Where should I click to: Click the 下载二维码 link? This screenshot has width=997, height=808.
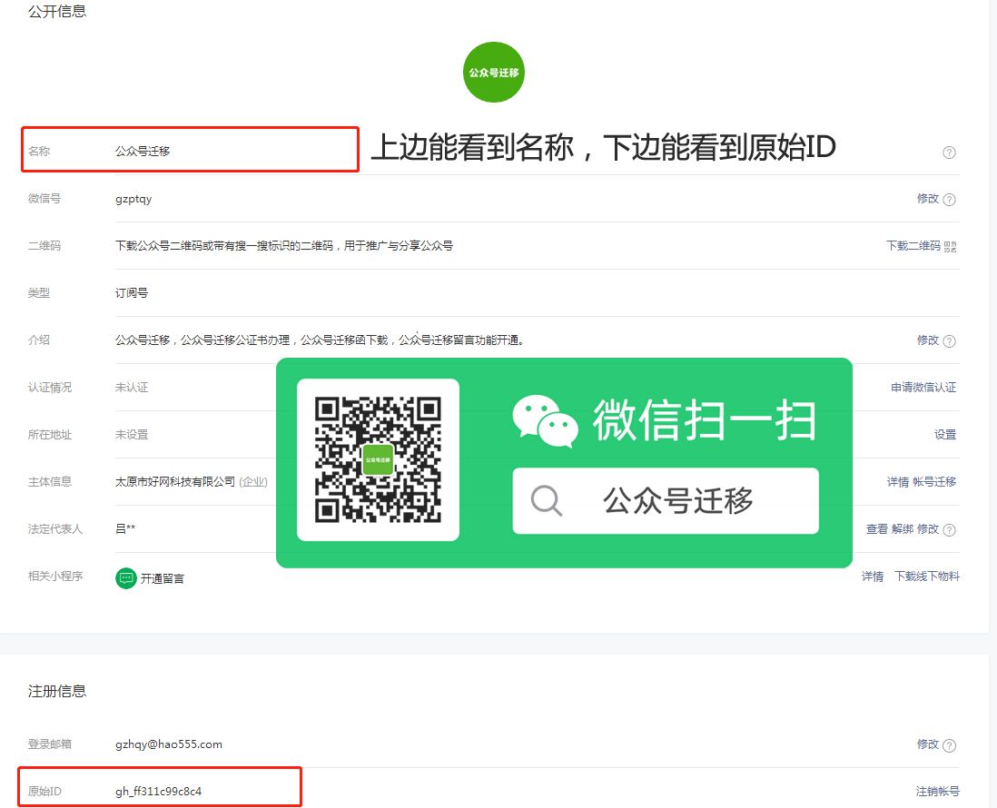pos(913,245)
